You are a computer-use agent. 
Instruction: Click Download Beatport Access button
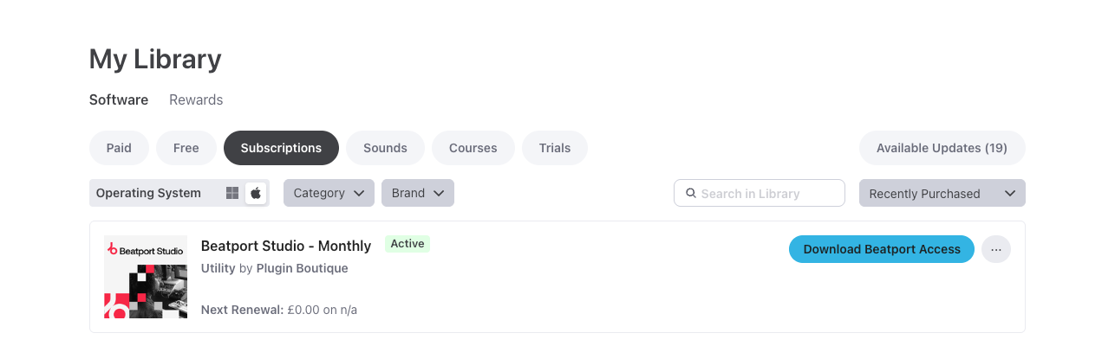[x=882, y=249]
